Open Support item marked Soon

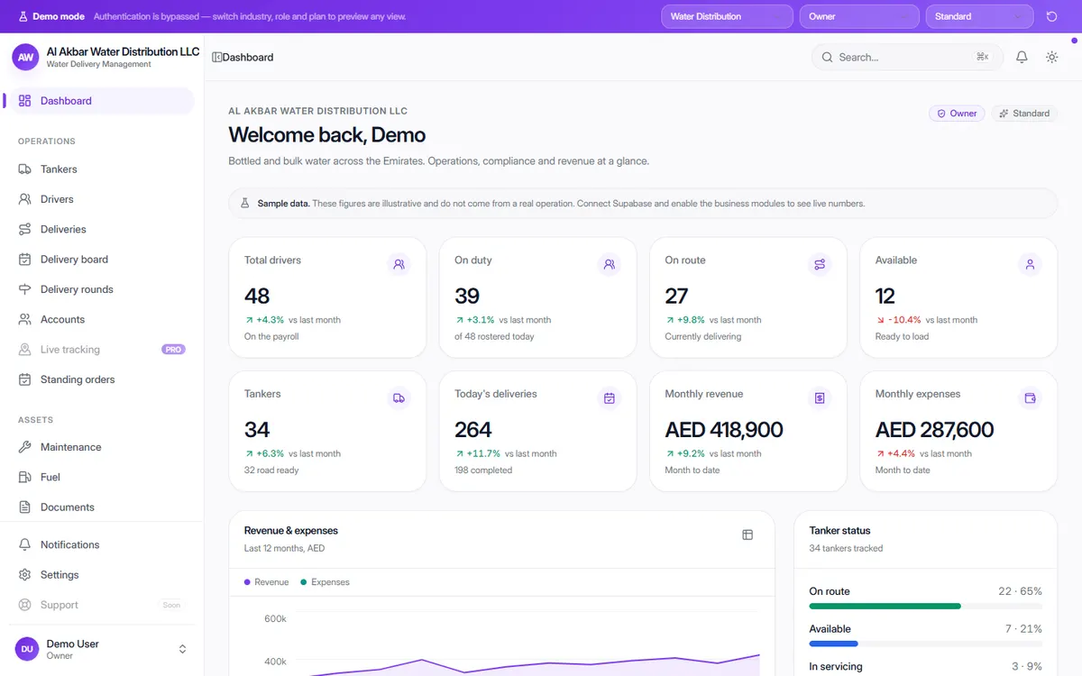[x=99, y=605]
